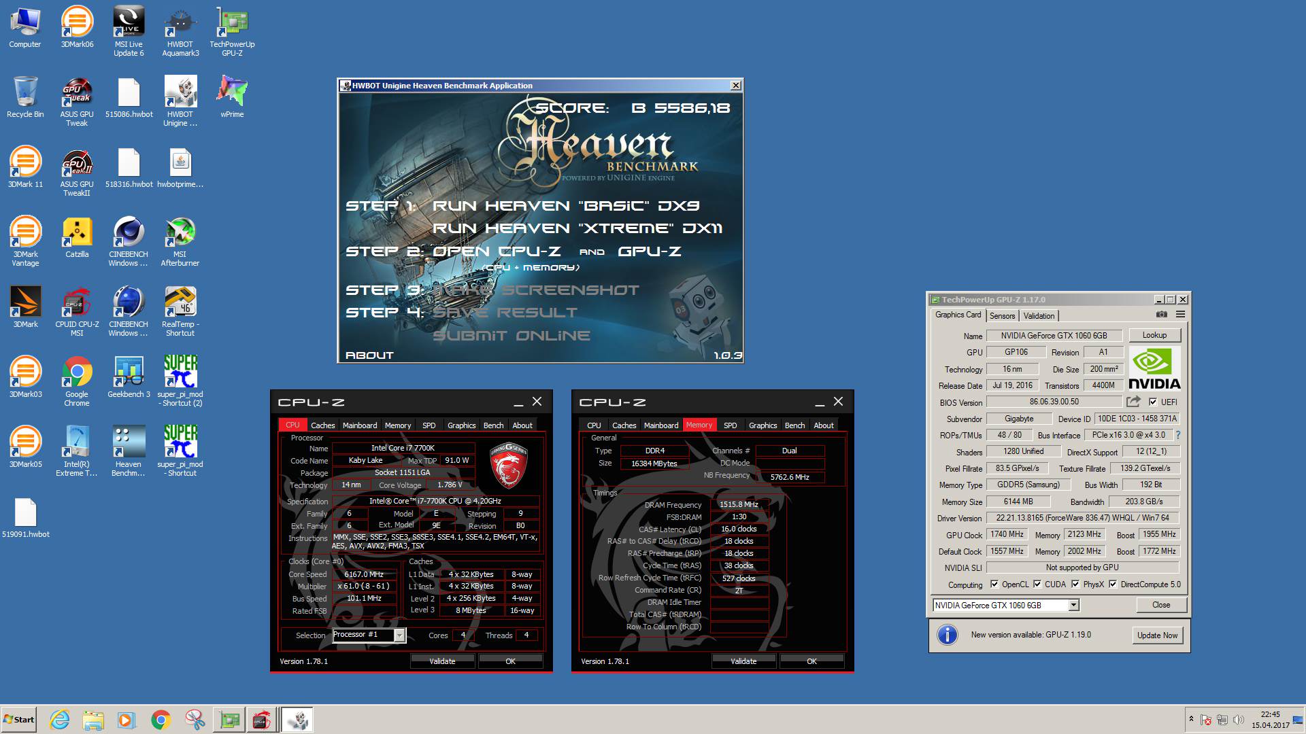
Task: Click RUN HEAVEN "XTREME" DX11
Action: click(x=577, y=228)
